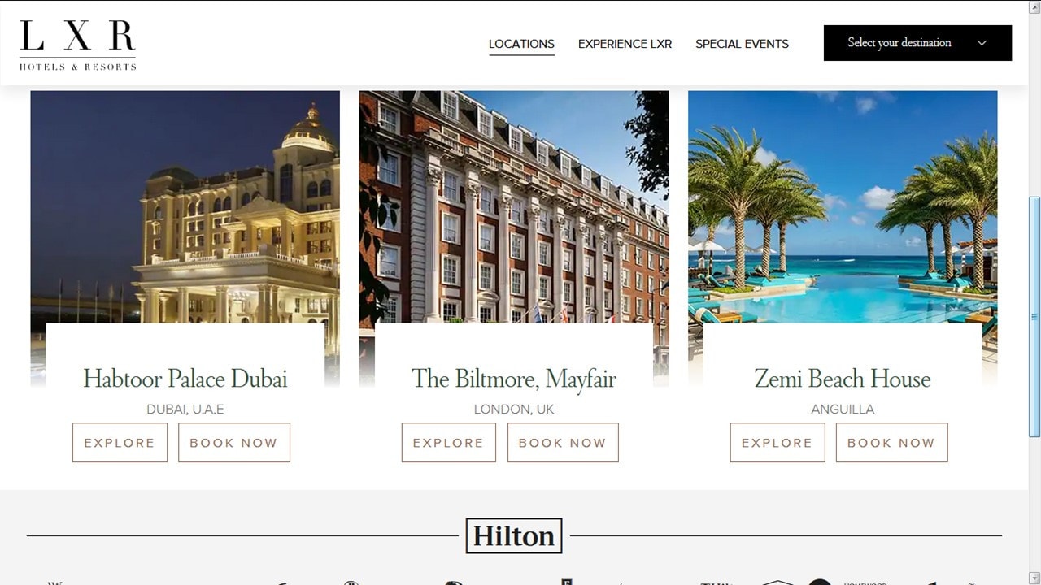Explore Habtoor Palace Dubai

click(120, 443)
